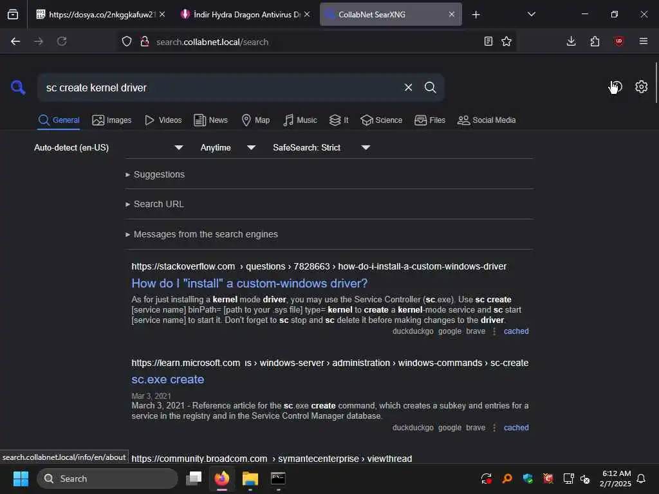Click the page vertical scrollbar
Image resolution: width=659 pixels, height=494 pixels.
656,82
